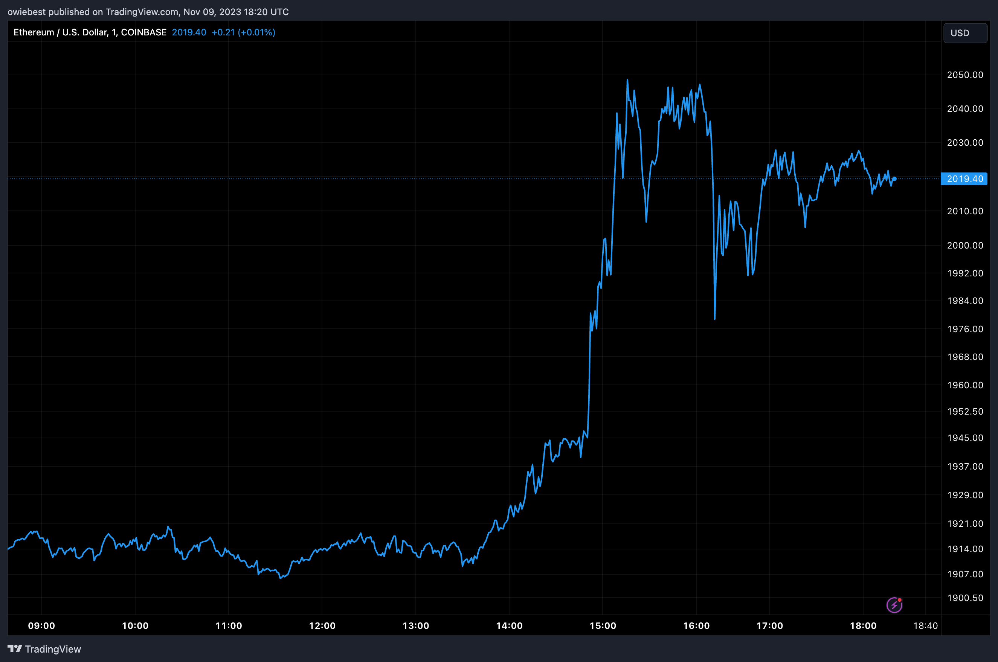The image size is (998, 662).
Task: Click the 2050.00 price axis label
Action: click(965, 75)
